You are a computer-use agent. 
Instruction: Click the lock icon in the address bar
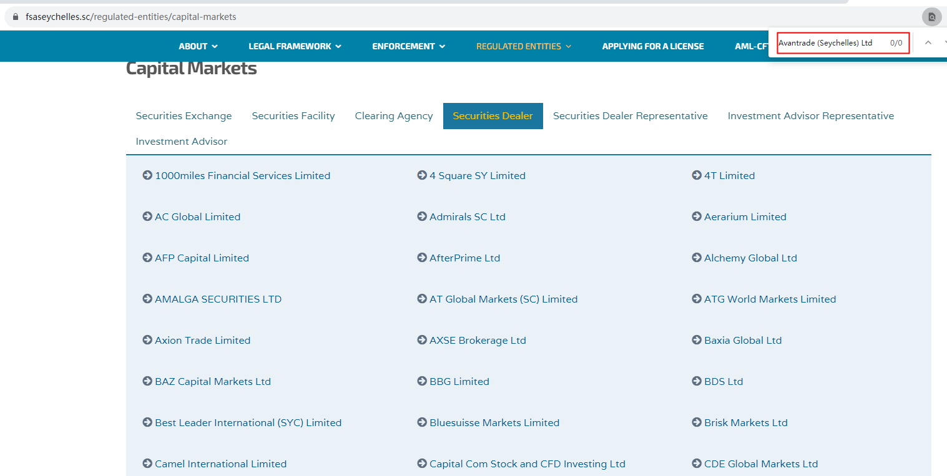click(16, 17)
